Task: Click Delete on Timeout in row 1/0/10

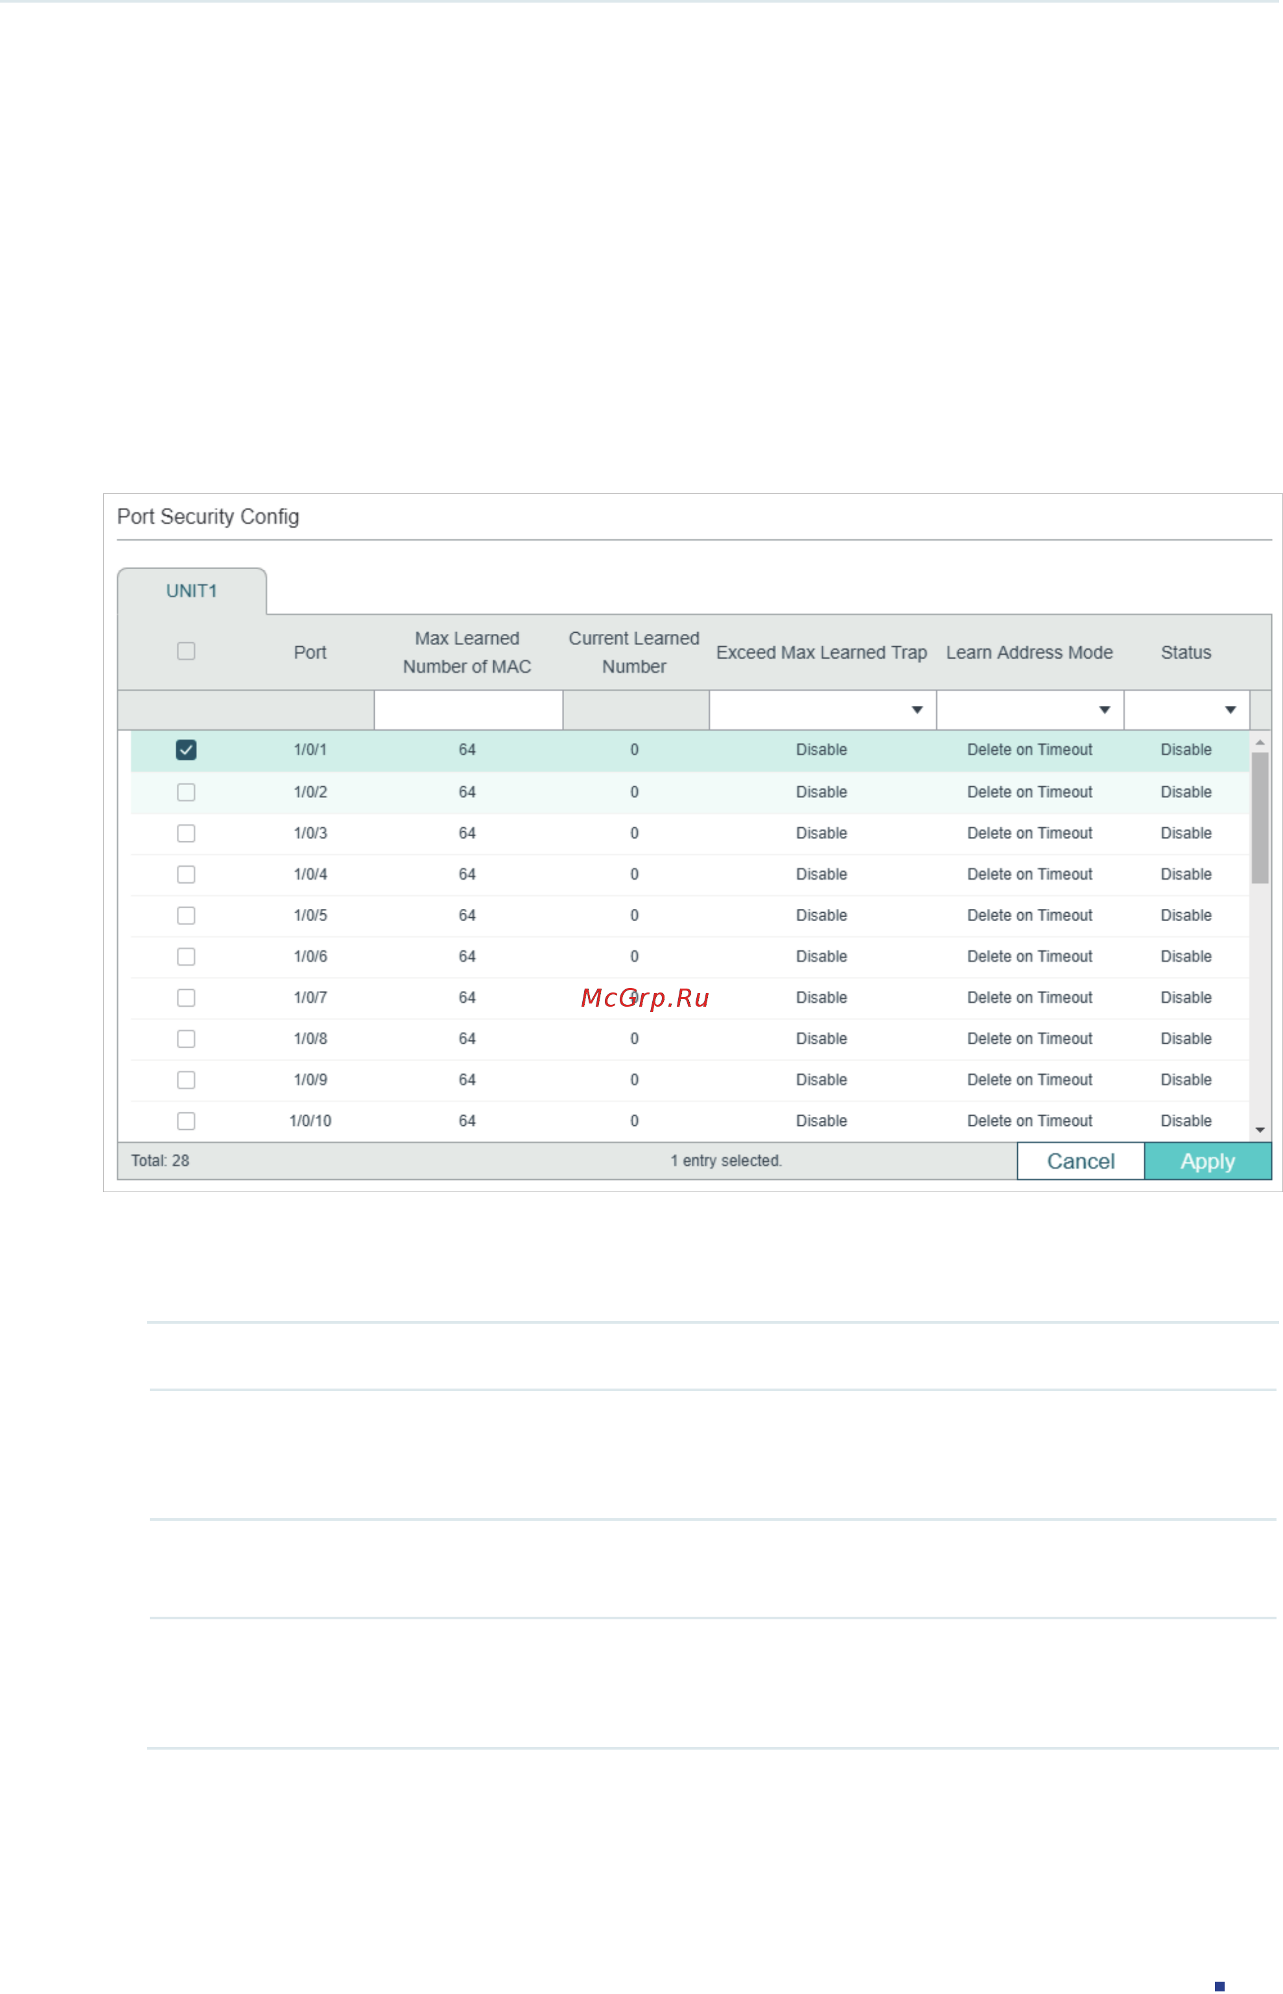Action: coord(1030,1121)
